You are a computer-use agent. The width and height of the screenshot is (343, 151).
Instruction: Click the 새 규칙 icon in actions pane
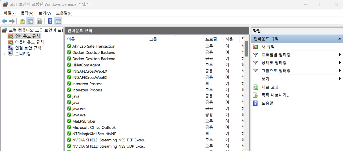coord(256,47)
